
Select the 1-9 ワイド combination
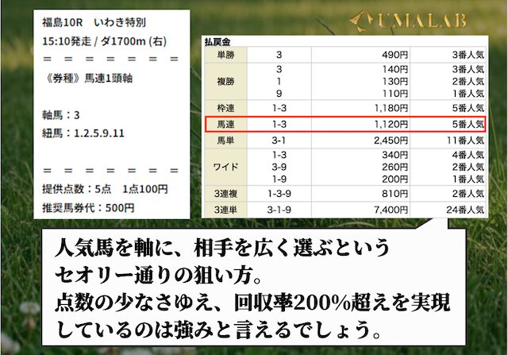pyautogui.click(x=279, y=179)
